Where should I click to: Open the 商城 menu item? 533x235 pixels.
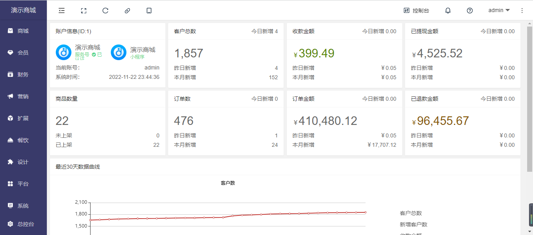coord(23,31)
